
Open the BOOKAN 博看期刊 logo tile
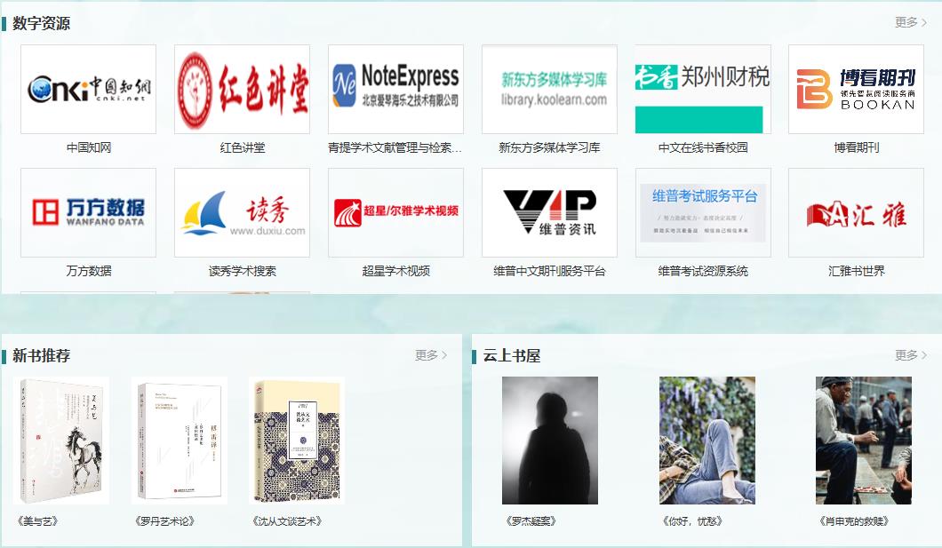[856, 89]
